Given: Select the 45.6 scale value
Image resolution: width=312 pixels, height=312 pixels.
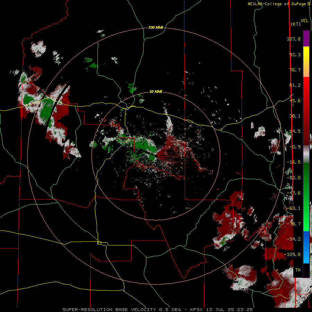Looking at the screenshot, I should coord(295,101).
